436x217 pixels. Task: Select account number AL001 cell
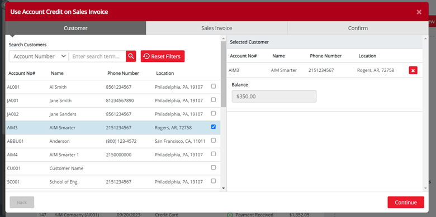pyautogui.click(x=13, y=87)
